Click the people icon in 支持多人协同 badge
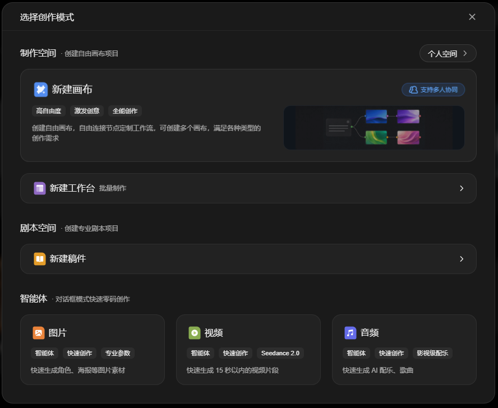498x408 pixels. (413, 90)
